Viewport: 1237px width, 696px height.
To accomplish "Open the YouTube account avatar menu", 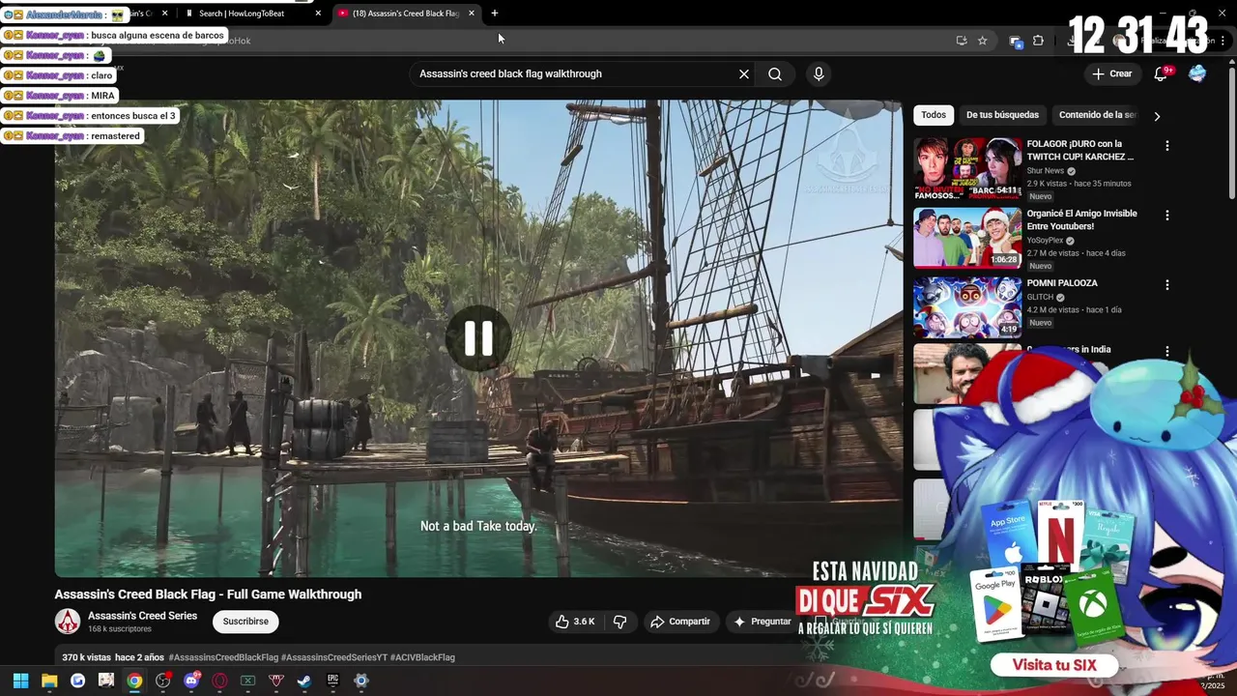I will [x=1197, y=73].
